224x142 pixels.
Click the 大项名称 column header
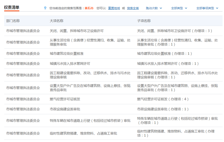tap(57, 21)
